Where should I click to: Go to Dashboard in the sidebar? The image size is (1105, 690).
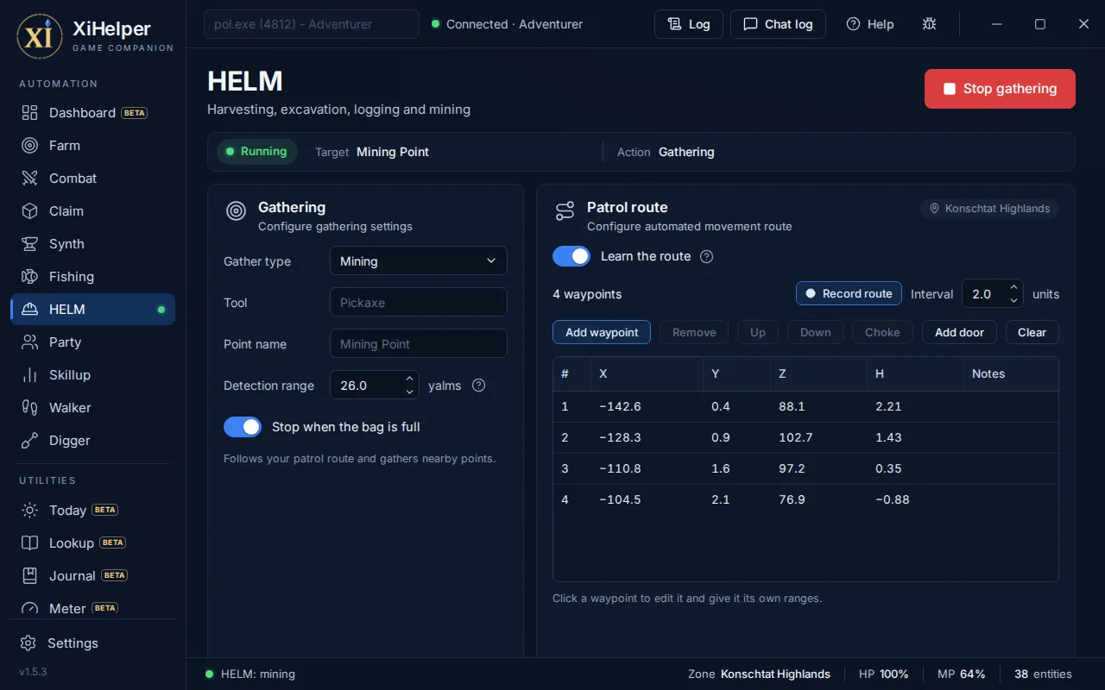click(93, 113)
